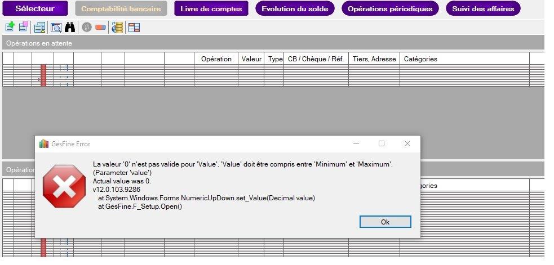Click the duplicate operation icon with pink square
The image size is (554, 265).
coord(24,27)
